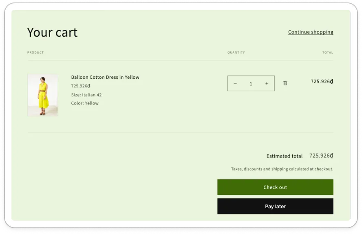This screenshot has width=362, height=234.
Task: Click the estimated total amount 725.926₫
Action: [321, 156]
